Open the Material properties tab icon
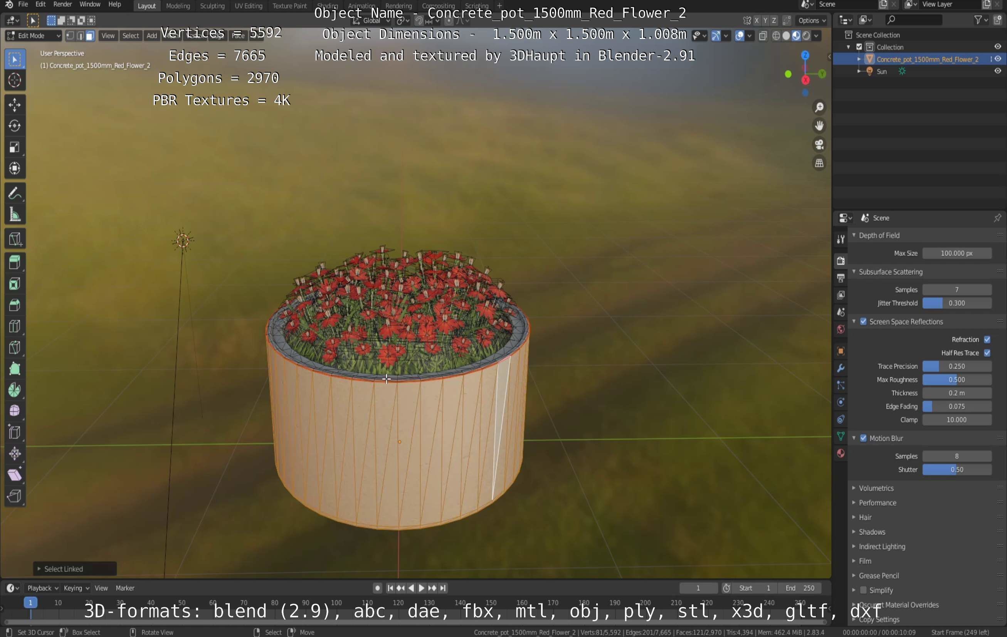Image resolution: width=1007 pixels, height=637 pixels. point(841,454)
